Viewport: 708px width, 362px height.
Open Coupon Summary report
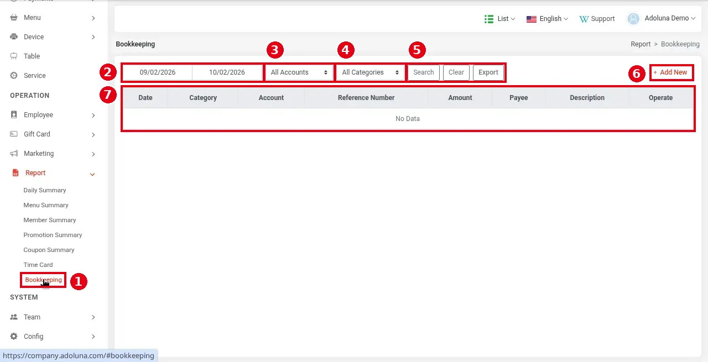coord(49,250)
